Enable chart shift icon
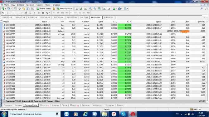 click(x=109, y=9)
